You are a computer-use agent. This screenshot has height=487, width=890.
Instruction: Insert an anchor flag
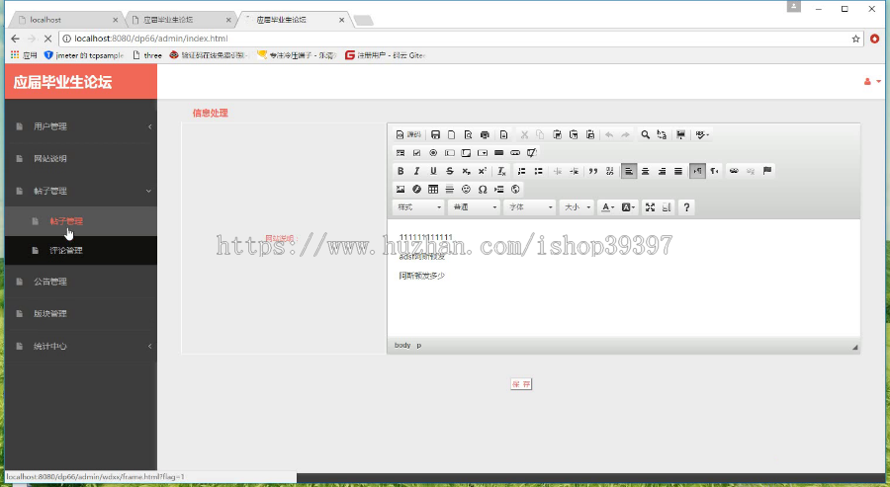click(766, 171)
